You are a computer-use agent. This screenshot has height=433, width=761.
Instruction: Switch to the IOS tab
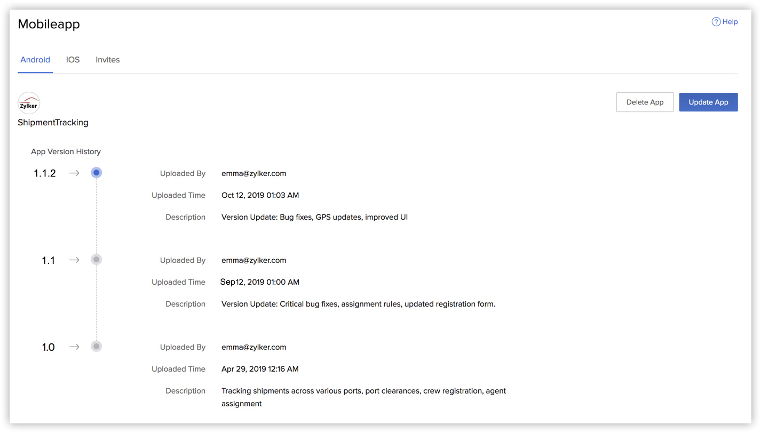coord(73,60)
